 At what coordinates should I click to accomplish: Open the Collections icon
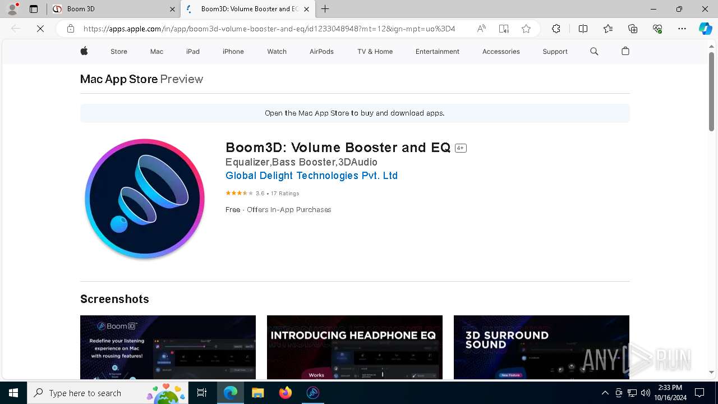pos(633,29)
